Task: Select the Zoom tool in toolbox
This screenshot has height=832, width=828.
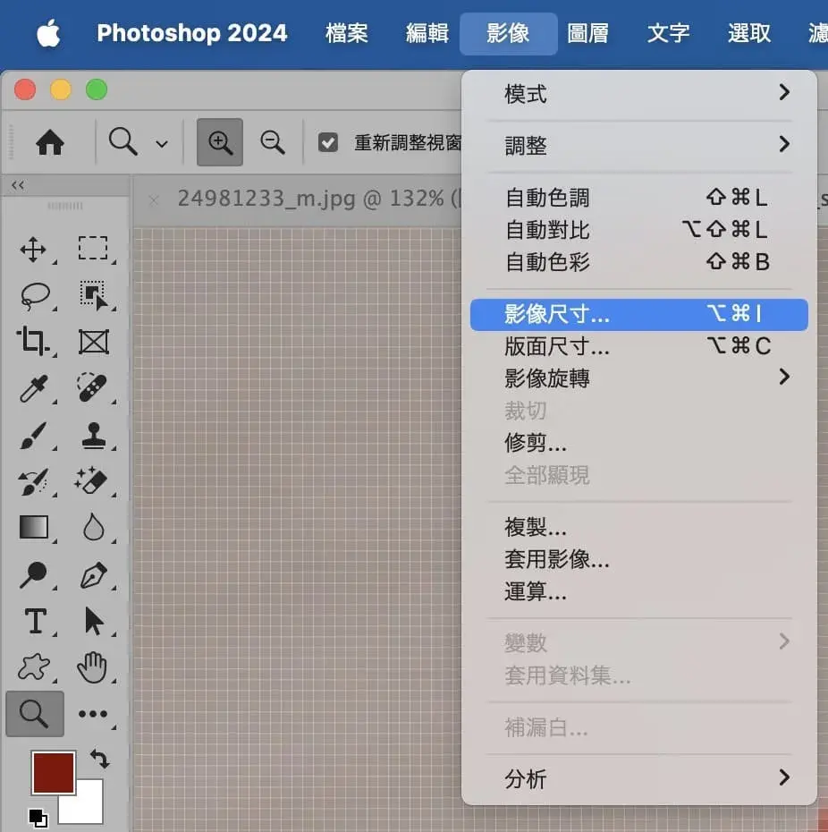Action: 35,714
